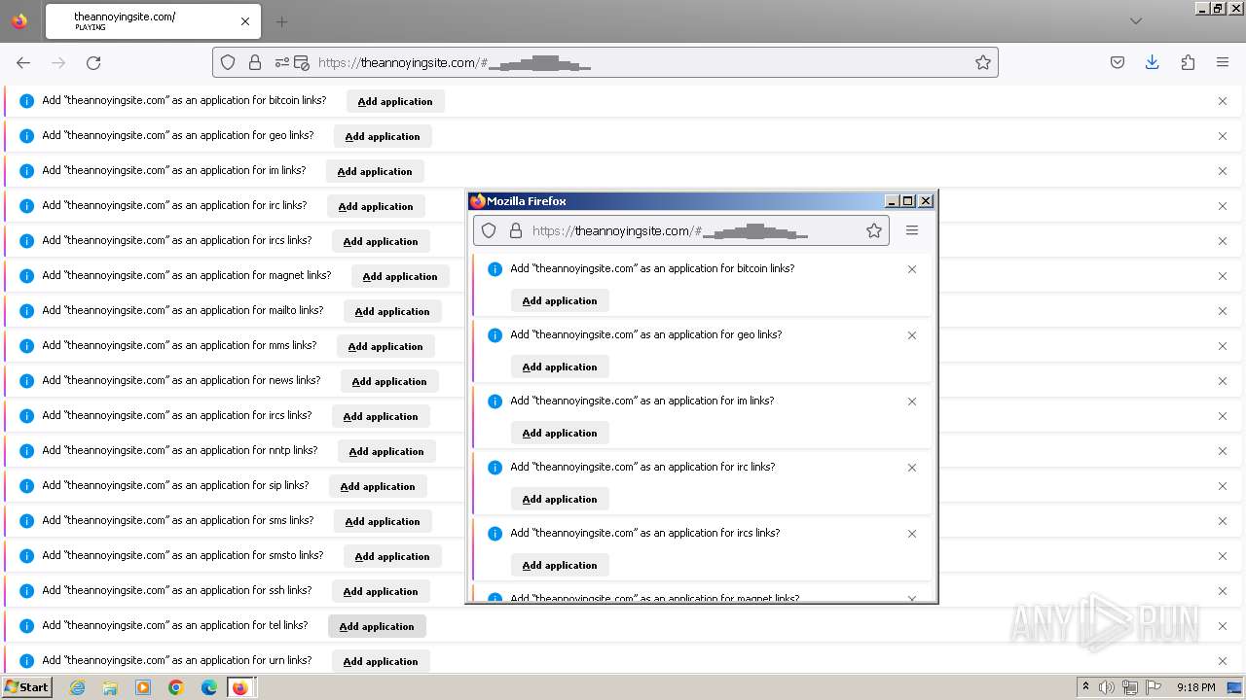Open new tab with plus button
The image size is (1246, 700).
pos(281,21)
